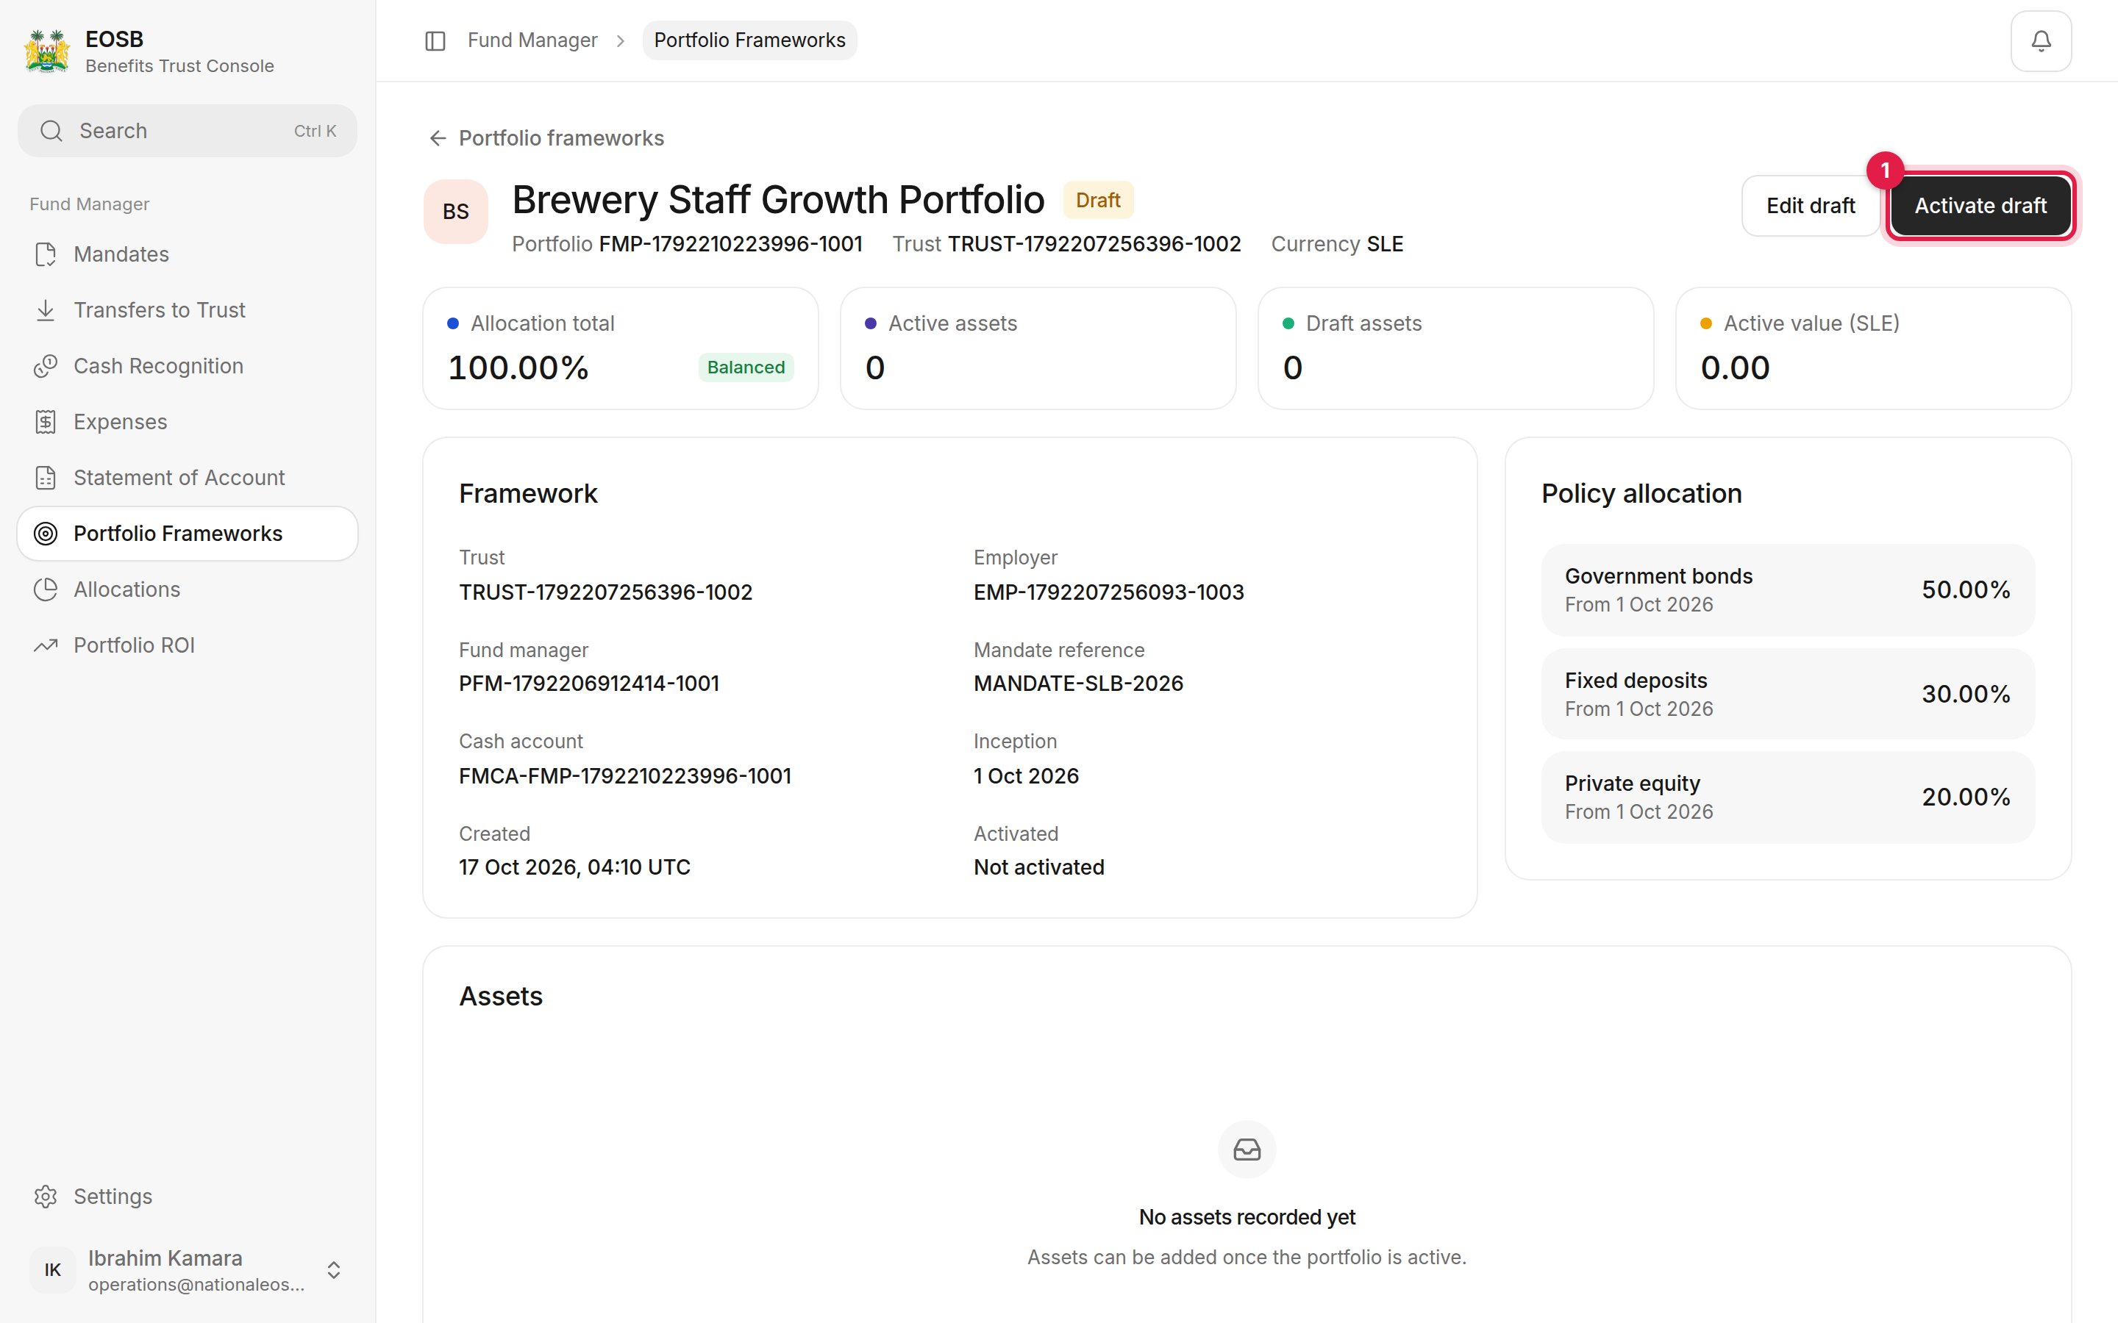Open Statement of Account
2118x1323 pixels.
pos(188,478)
